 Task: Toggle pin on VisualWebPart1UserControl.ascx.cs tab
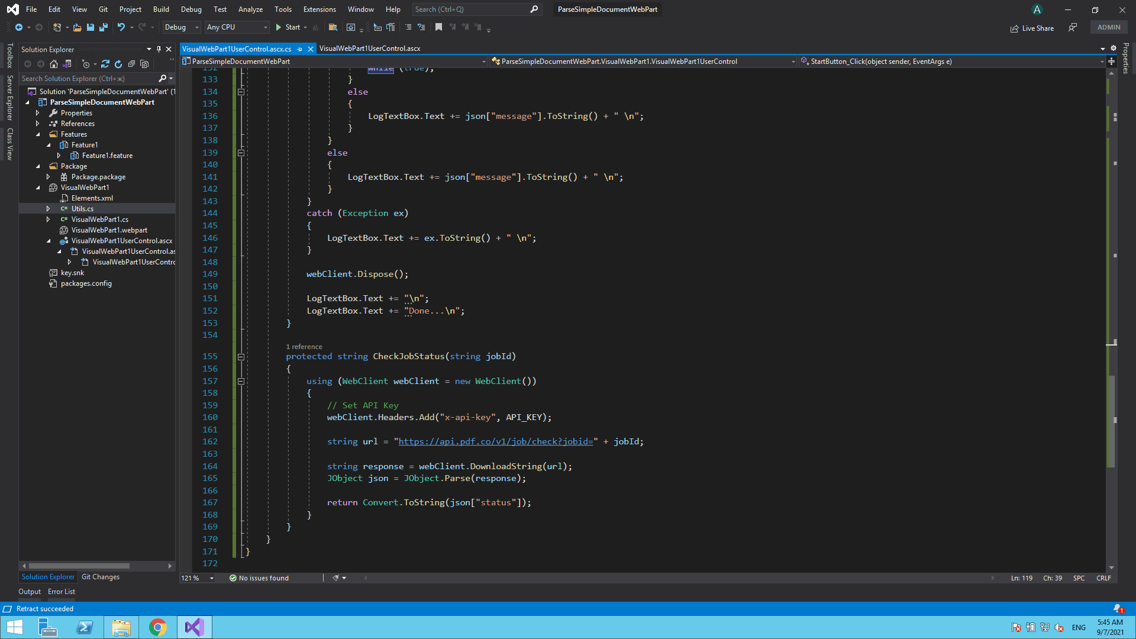(x=300, y=49)
